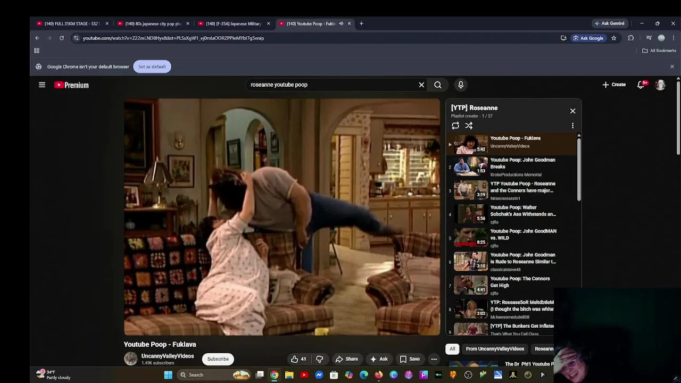This screenshot has width=681, height=383.
Task: Open All Bookmarks folder
Action: tap(659, 51)
